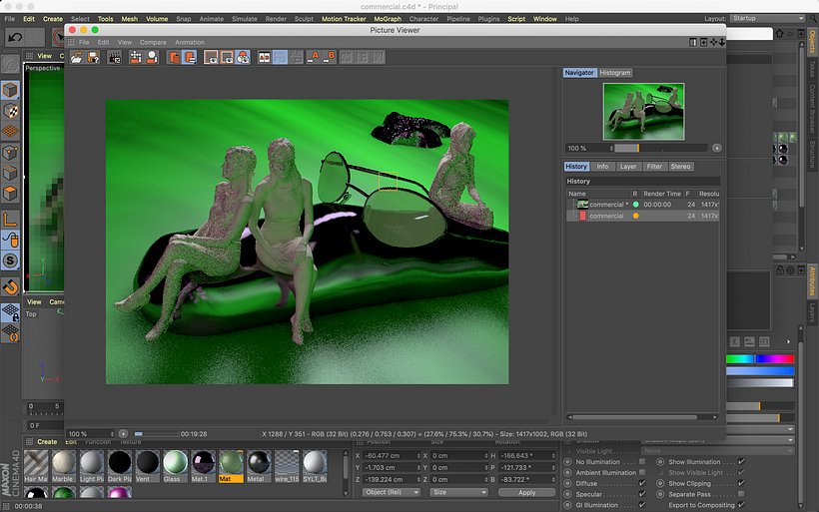Step the Rotation H -166.643 spinner

(553, 456)
